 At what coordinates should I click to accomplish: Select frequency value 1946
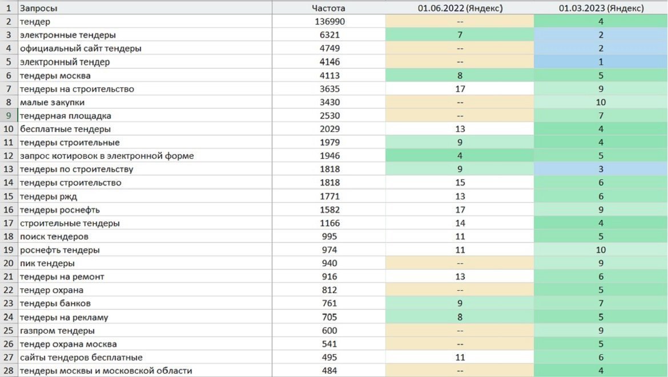click(x=329, y=155)
